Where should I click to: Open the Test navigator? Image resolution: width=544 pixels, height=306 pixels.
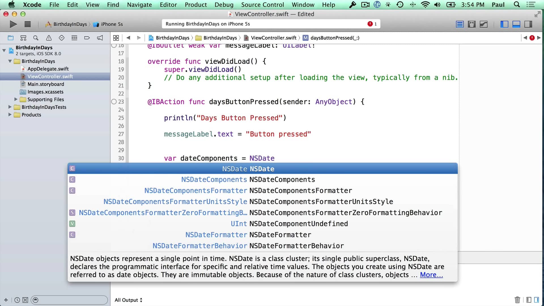coord(61,38)
